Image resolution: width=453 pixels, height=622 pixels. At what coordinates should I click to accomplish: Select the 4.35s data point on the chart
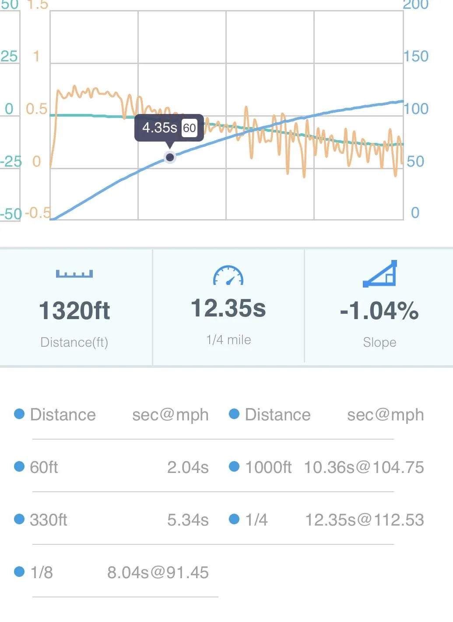coord(170,157)
